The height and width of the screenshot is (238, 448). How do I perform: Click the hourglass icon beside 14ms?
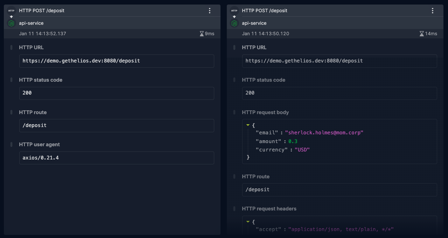click(422, 34)
